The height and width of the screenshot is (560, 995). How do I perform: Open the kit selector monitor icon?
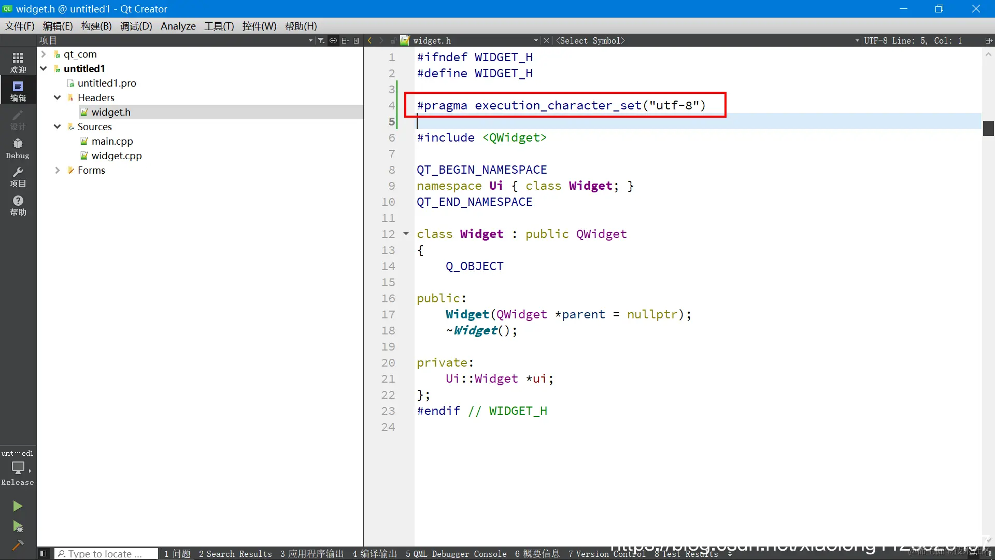pyautogui.click(x=18, y=468)
